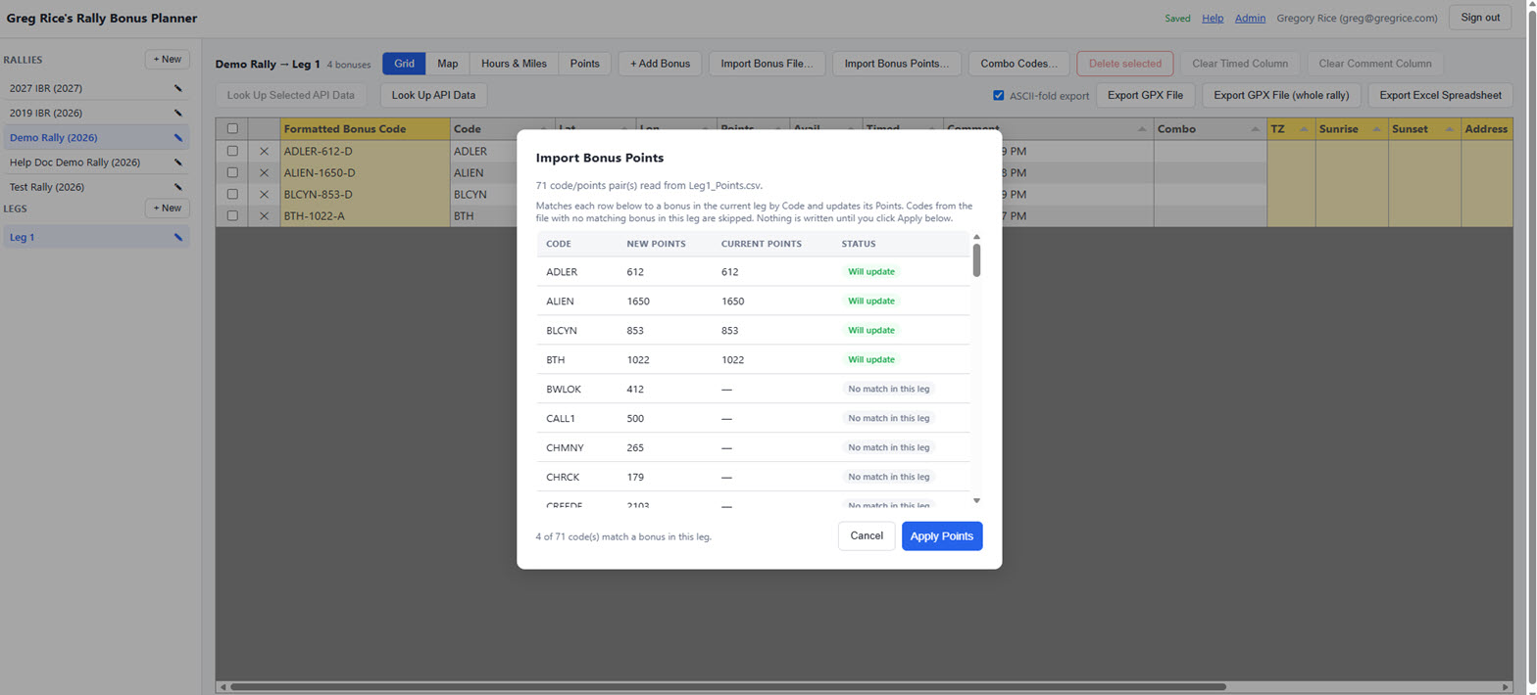The width and height of the screenshot is (1537, 695).
Task: Select Leg 1 in the Legs list
Action: tap(95, 237)
